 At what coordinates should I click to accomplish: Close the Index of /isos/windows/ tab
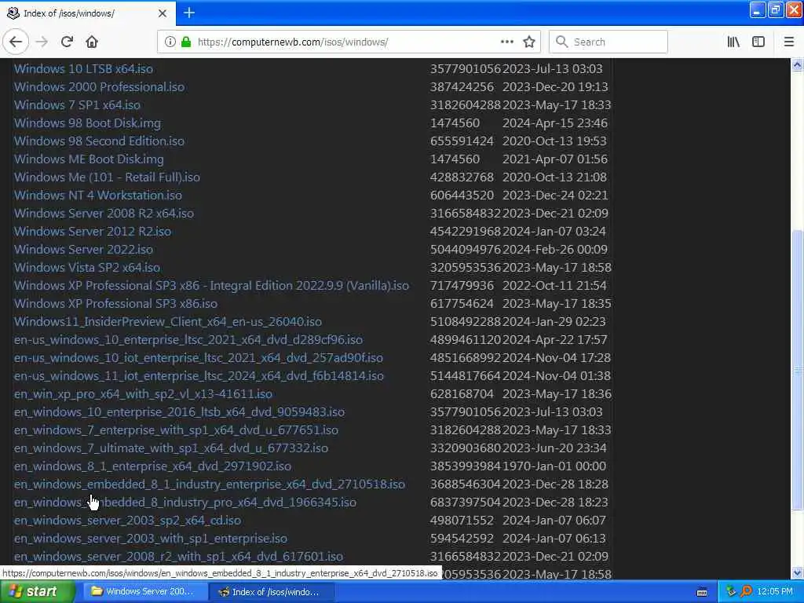[x=162, y=13]
